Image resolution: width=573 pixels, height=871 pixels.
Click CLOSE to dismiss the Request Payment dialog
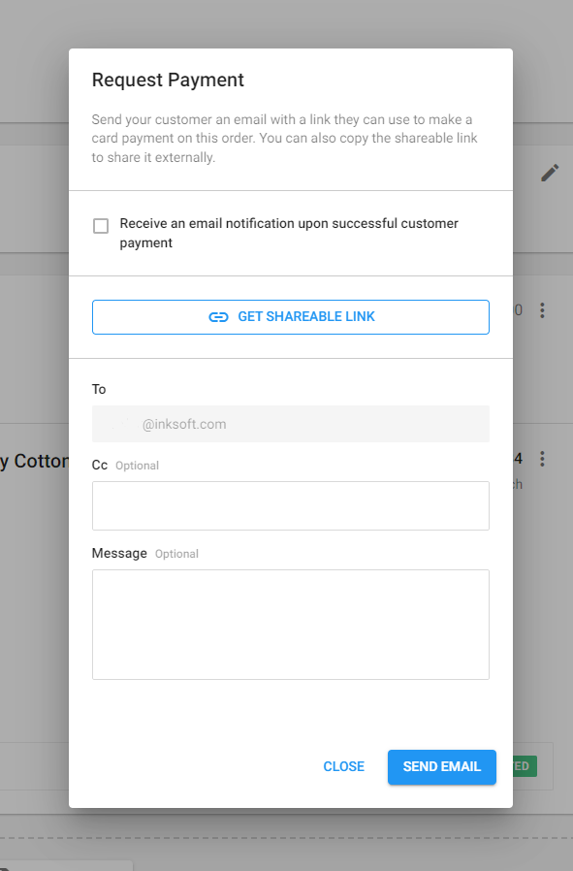[x=343, y=766]
